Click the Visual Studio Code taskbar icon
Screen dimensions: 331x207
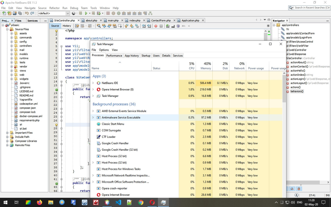pyautogui.click(x=118, y=202)
